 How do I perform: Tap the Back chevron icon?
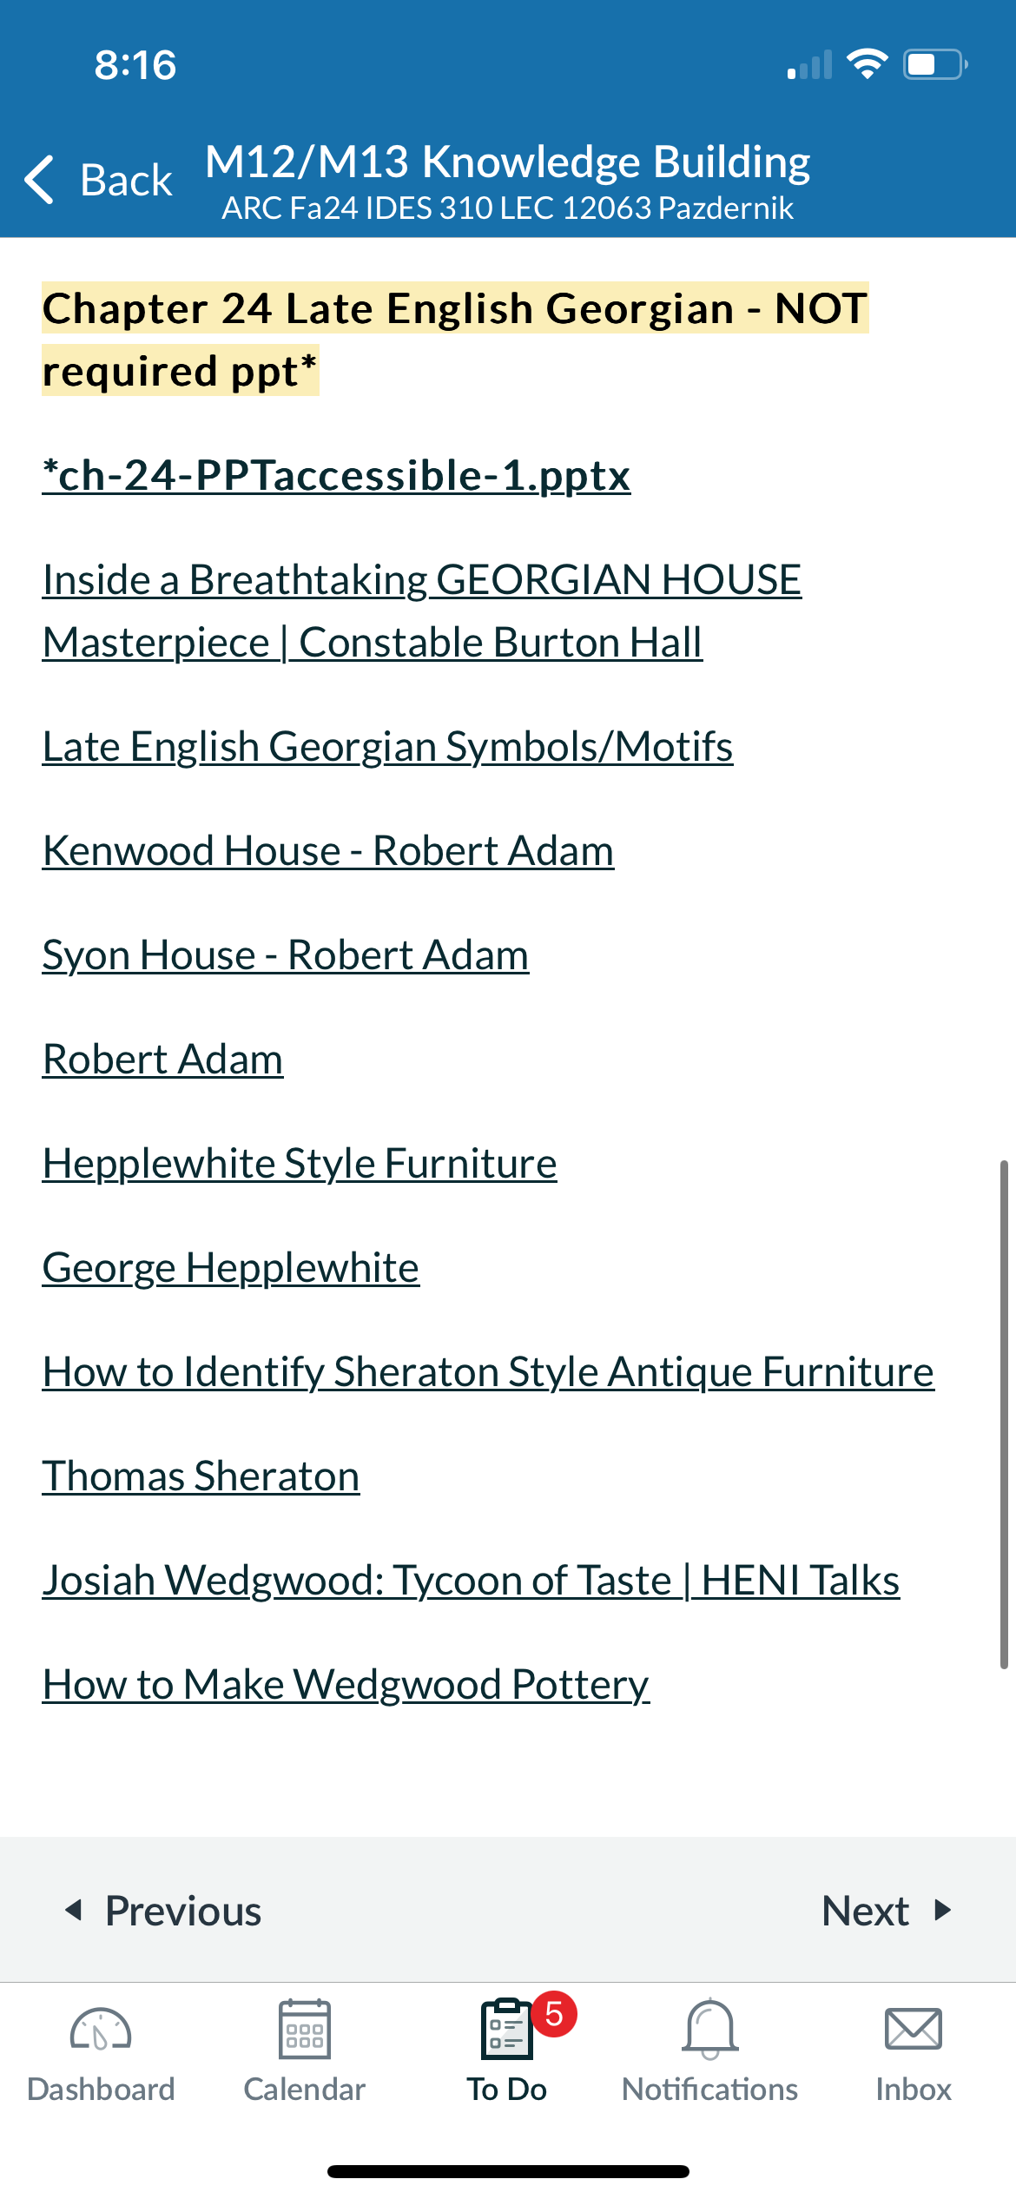click(40, 180)
